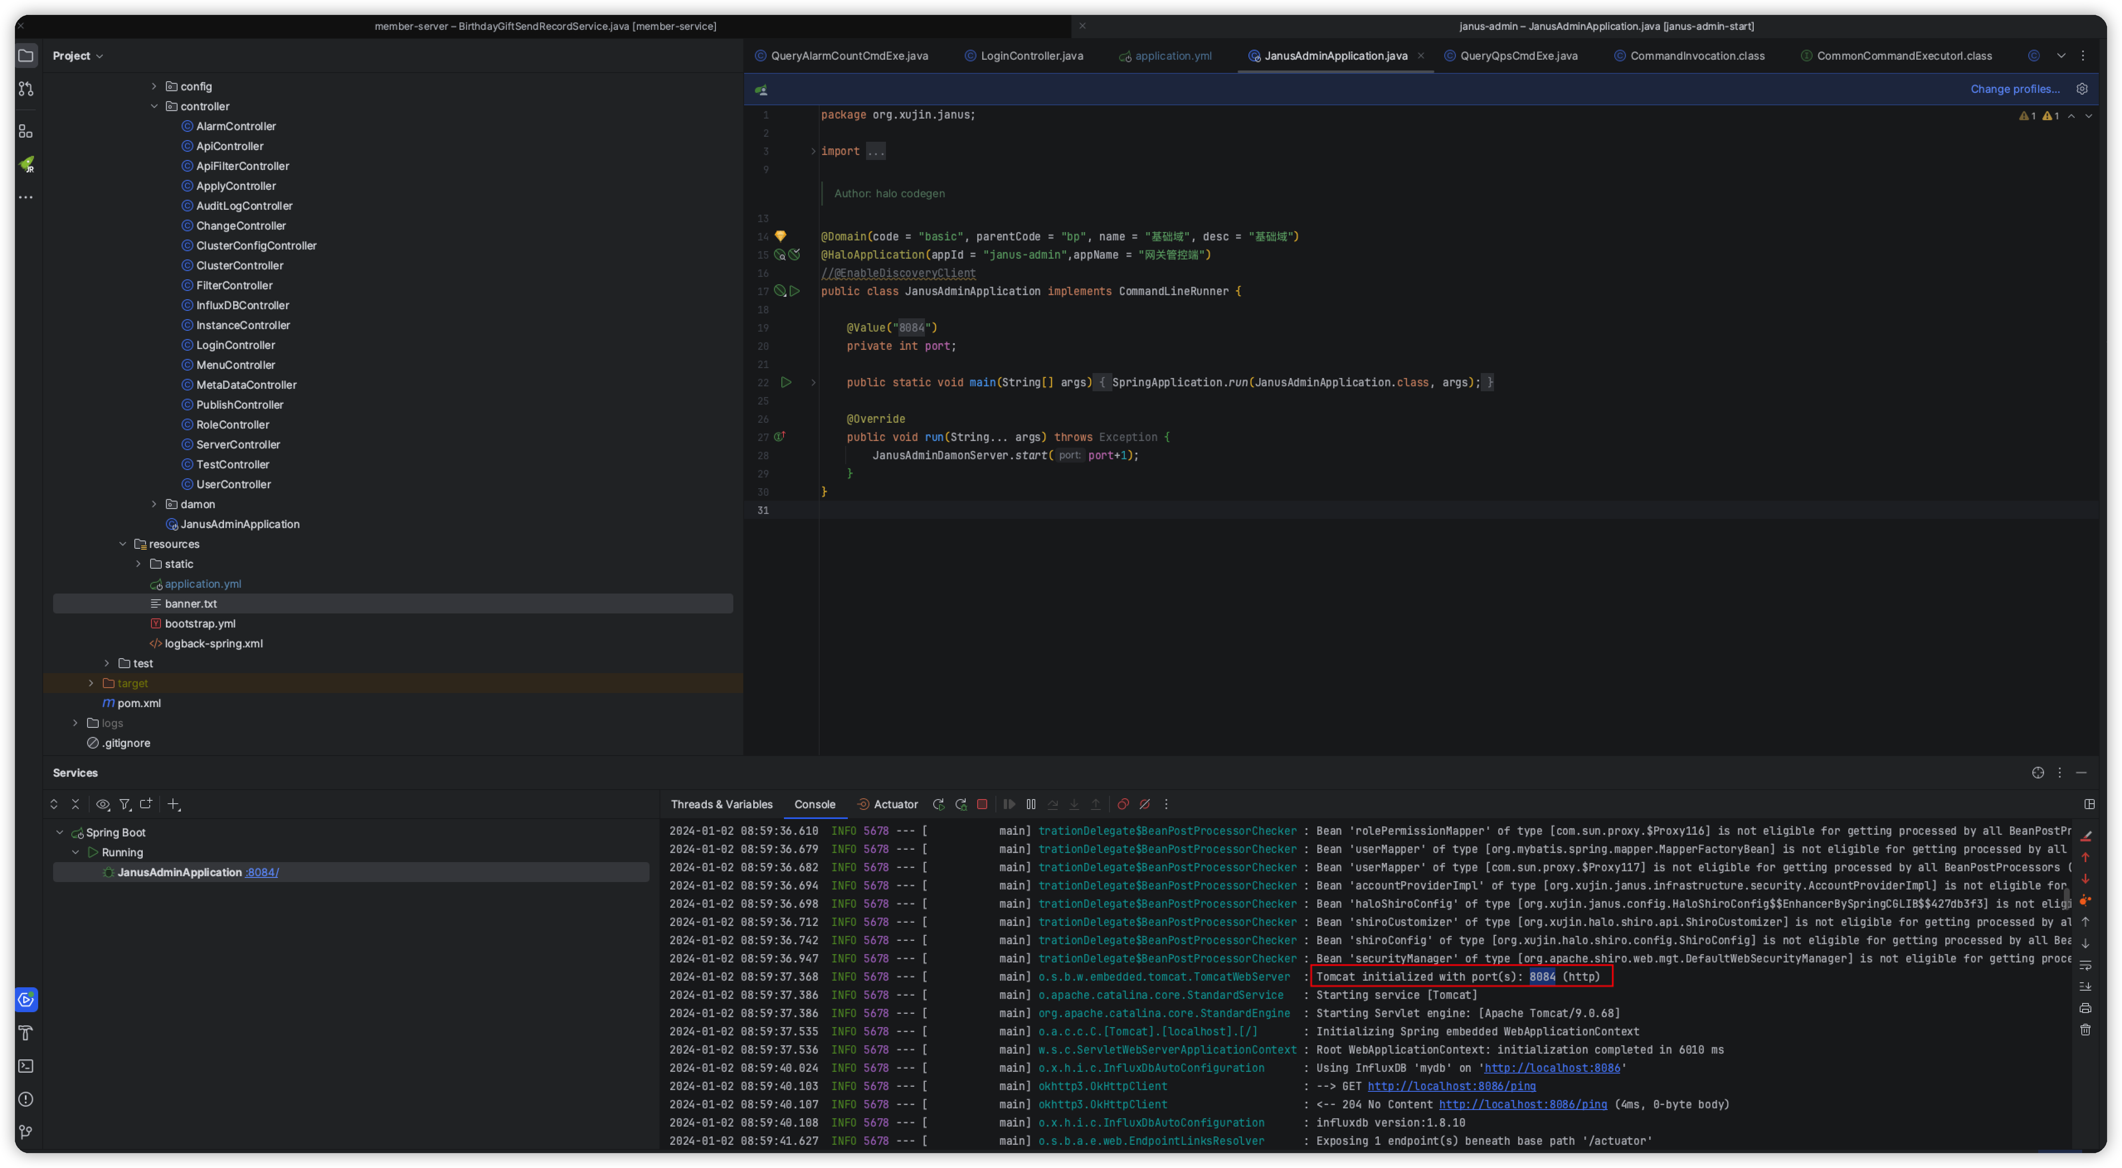Collapse all services in Services toolbar
This screenshot has width=2122, height=1168.
[x=76, y=804]
